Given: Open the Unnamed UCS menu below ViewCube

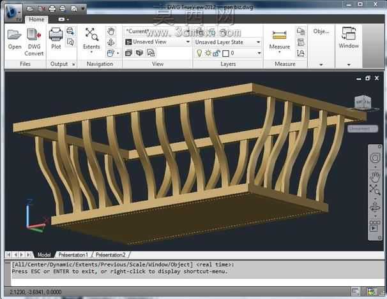Looking at the screenshot, I should click(362, 129).
